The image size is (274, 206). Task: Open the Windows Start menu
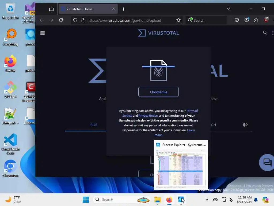pos(86,200)
